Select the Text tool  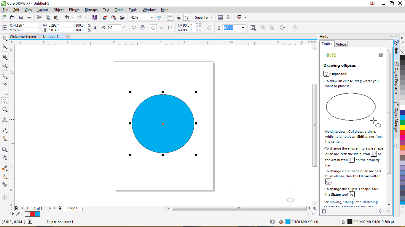click(5, 120)
